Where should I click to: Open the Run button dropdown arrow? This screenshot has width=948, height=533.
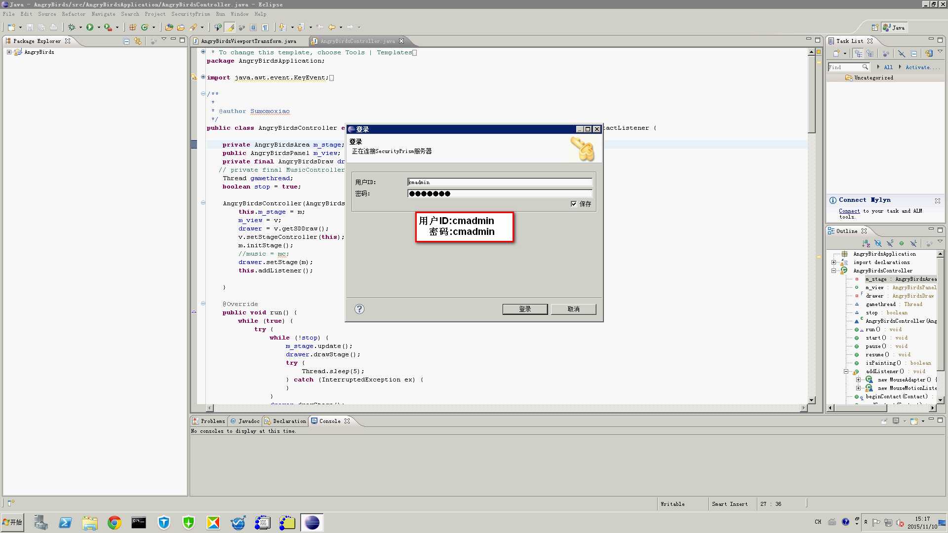pyautogui.click(x=99, y=28)
